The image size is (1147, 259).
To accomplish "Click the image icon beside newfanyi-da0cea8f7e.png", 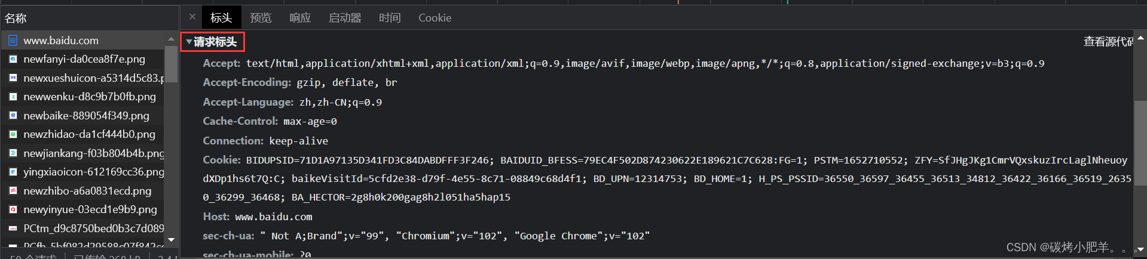I will (13, 59).
